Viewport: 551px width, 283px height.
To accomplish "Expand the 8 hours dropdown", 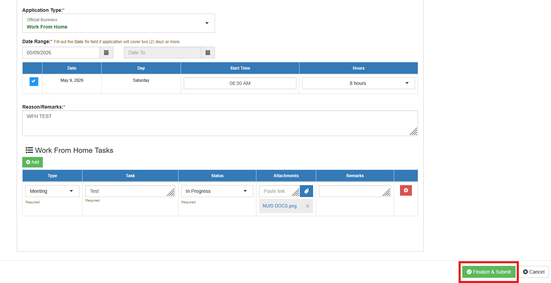I will pyautogui.click(x=359, y=83).
